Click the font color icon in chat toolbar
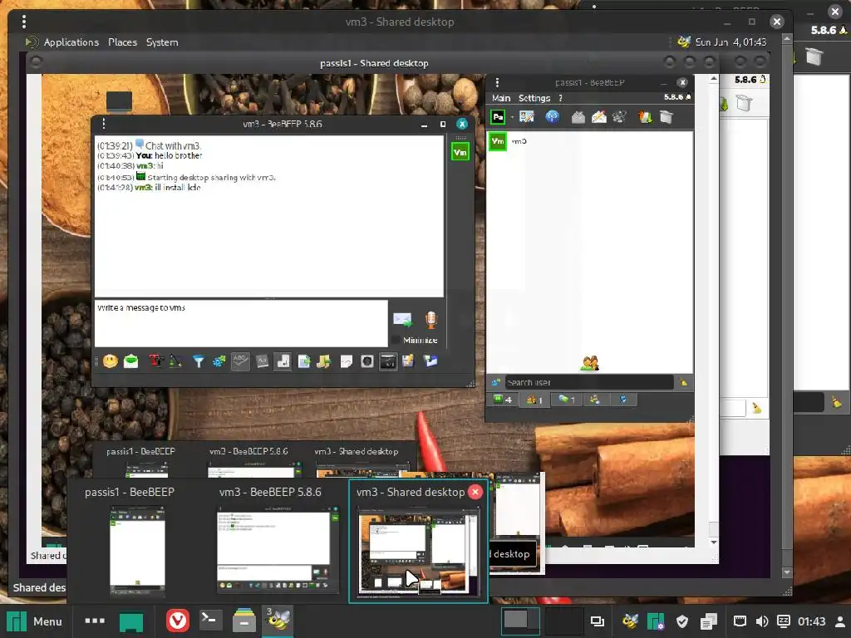The width and height of the screenshot is (851, 638). point(176,361)
